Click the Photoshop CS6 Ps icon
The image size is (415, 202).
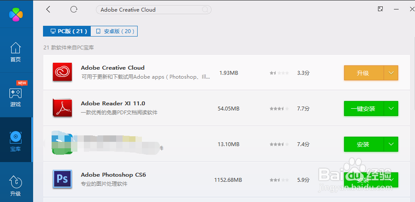coord(62,179)
